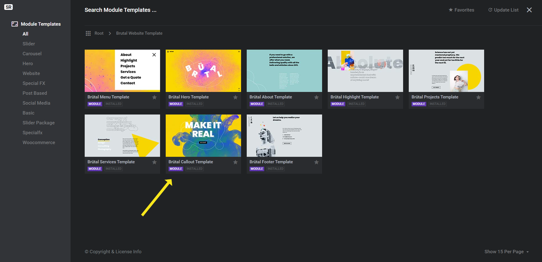This screenshot has width=542, height=262.
Task: Select the All category
Action: point(25,34)
